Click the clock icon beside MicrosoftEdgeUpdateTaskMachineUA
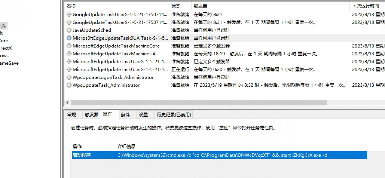 69,54
